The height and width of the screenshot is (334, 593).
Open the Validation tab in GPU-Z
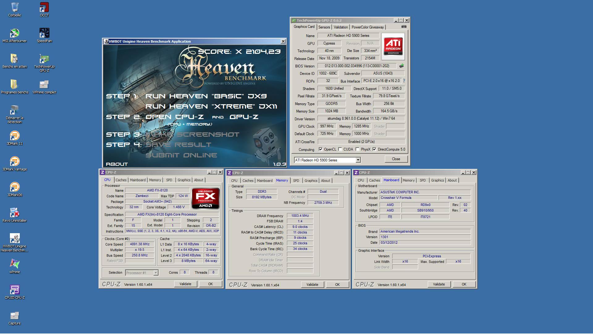[341, 27]
